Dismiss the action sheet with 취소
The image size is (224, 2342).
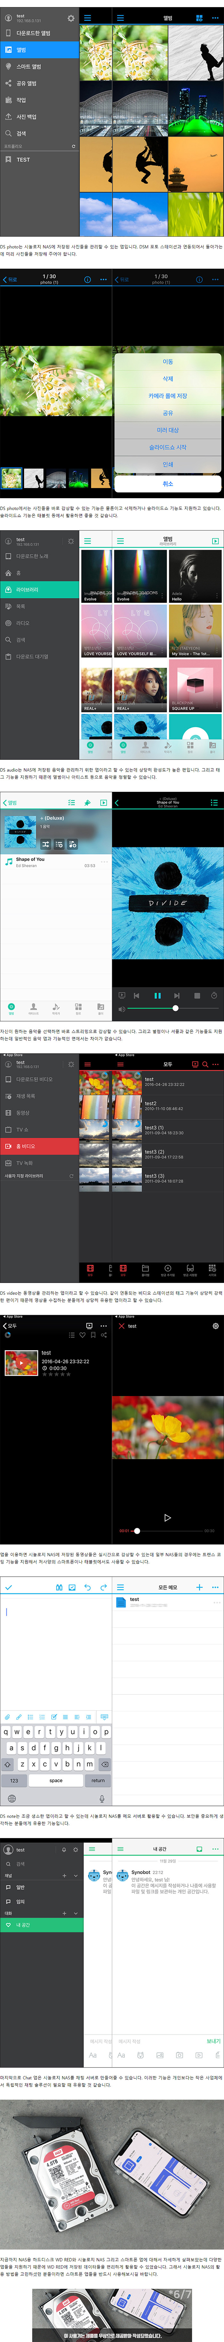tap(168, 484)
